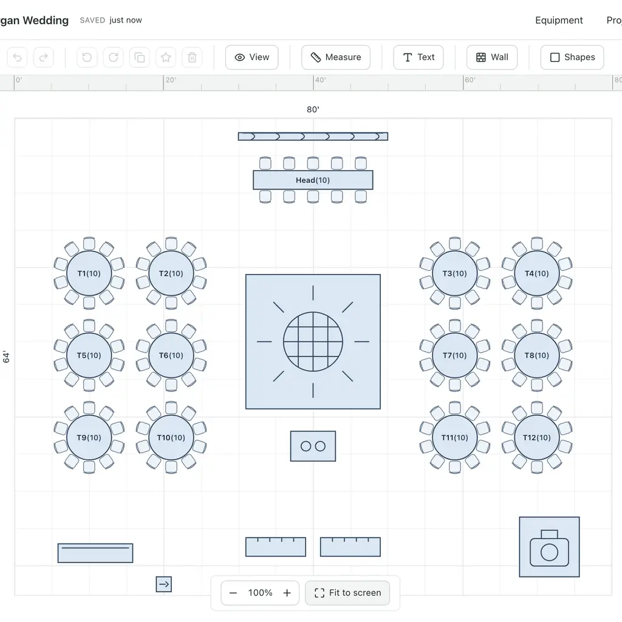Viewport: 622px width, 622px height.
Task: Select round table T5(10)
Action: (x=89, y=355)
